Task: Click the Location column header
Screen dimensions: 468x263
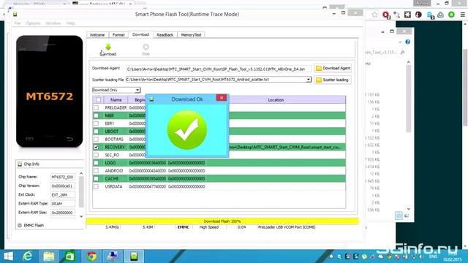Action: [276, 100]
